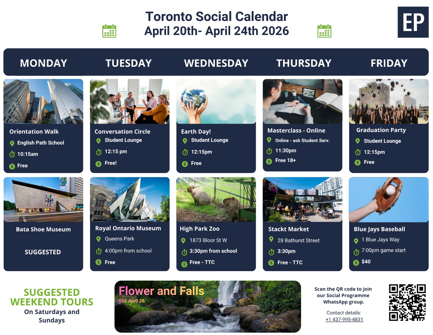433x335 pixels.
Task: Open the Flower and Falls tour banner
Action: [x=208, y=306]
